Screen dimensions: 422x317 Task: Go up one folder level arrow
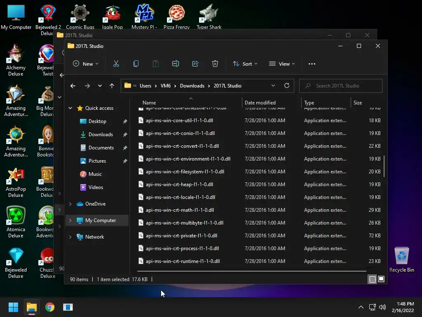112,86
